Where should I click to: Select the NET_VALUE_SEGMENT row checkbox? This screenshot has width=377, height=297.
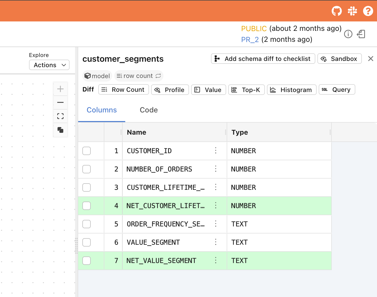(87, 261)
